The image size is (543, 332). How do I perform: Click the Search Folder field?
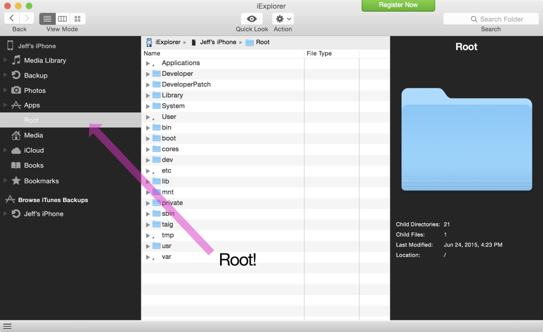(x=491, y=19)
